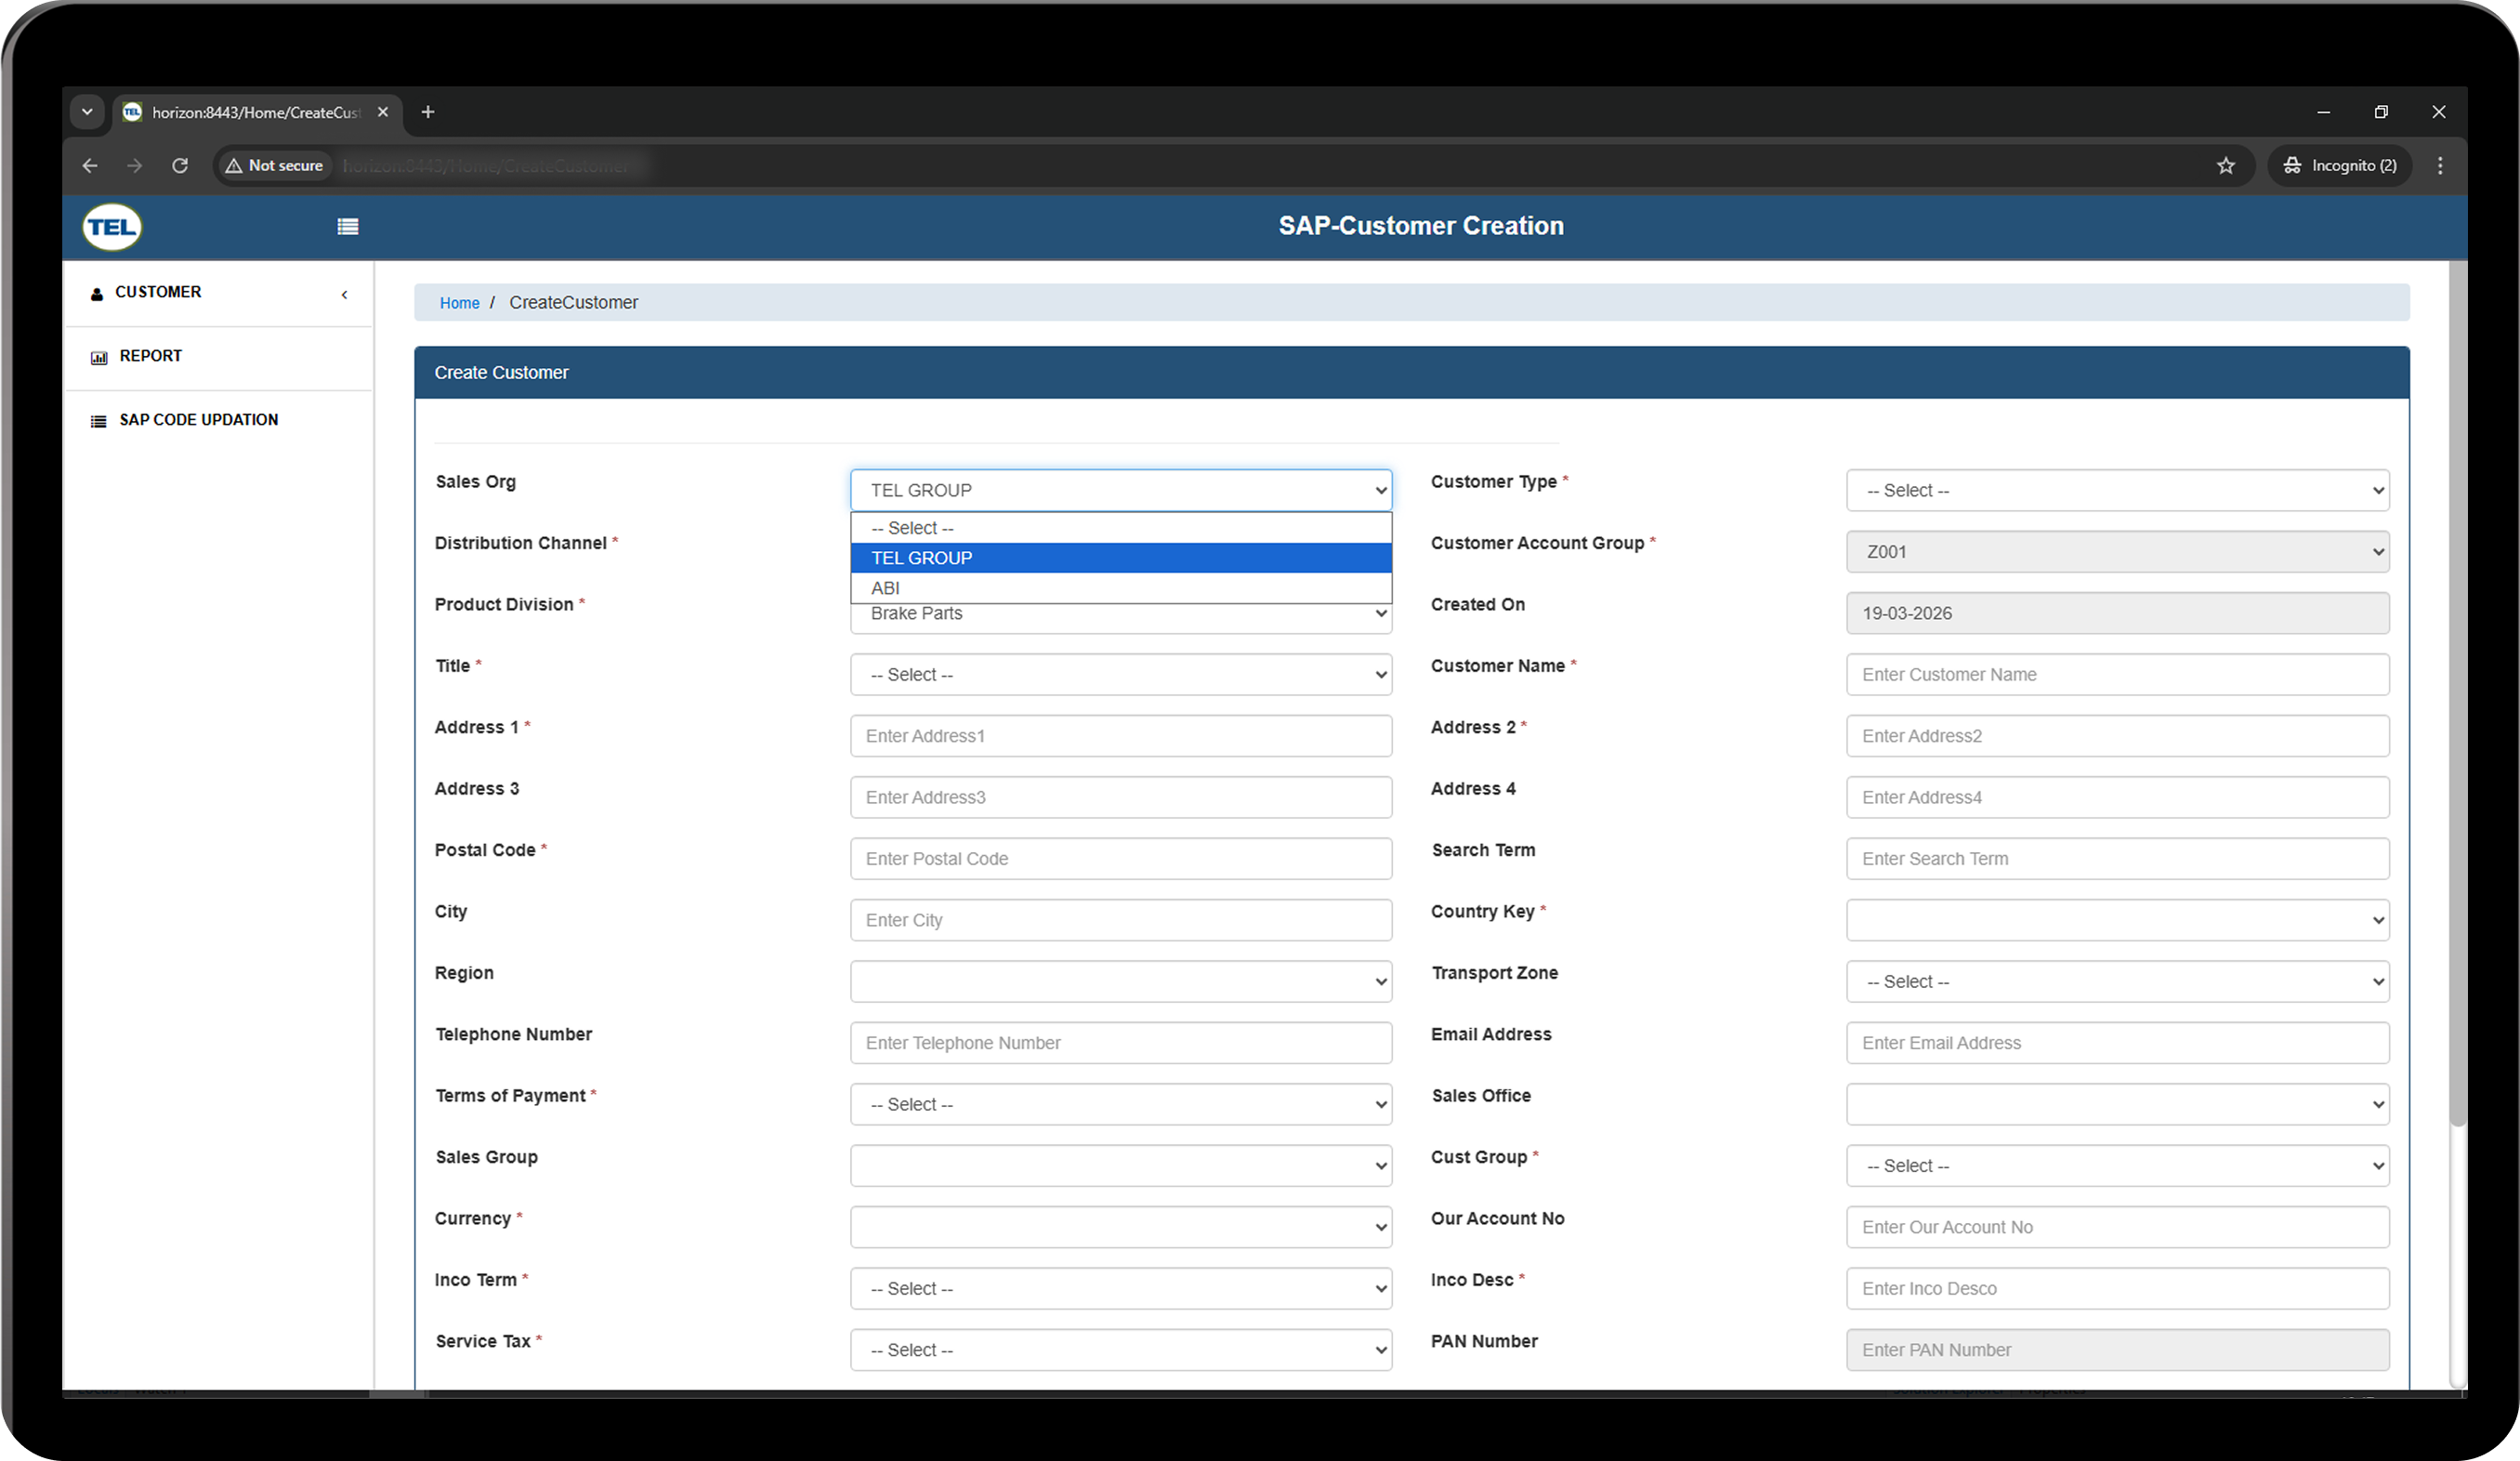This screenshot has width=2520, height=1461.
Task: Open the Customer Type dropdown
Action: tap(2117, 491)
